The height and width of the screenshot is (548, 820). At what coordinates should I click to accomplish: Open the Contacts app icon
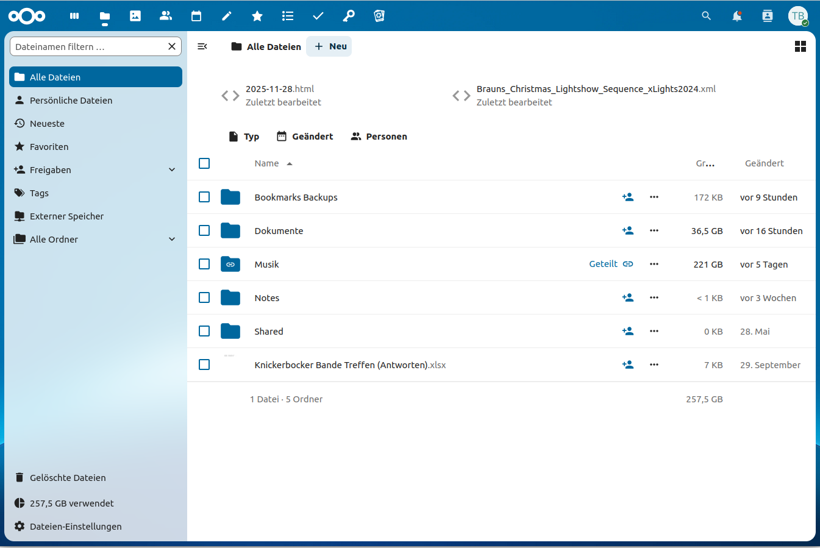(166, 16)
